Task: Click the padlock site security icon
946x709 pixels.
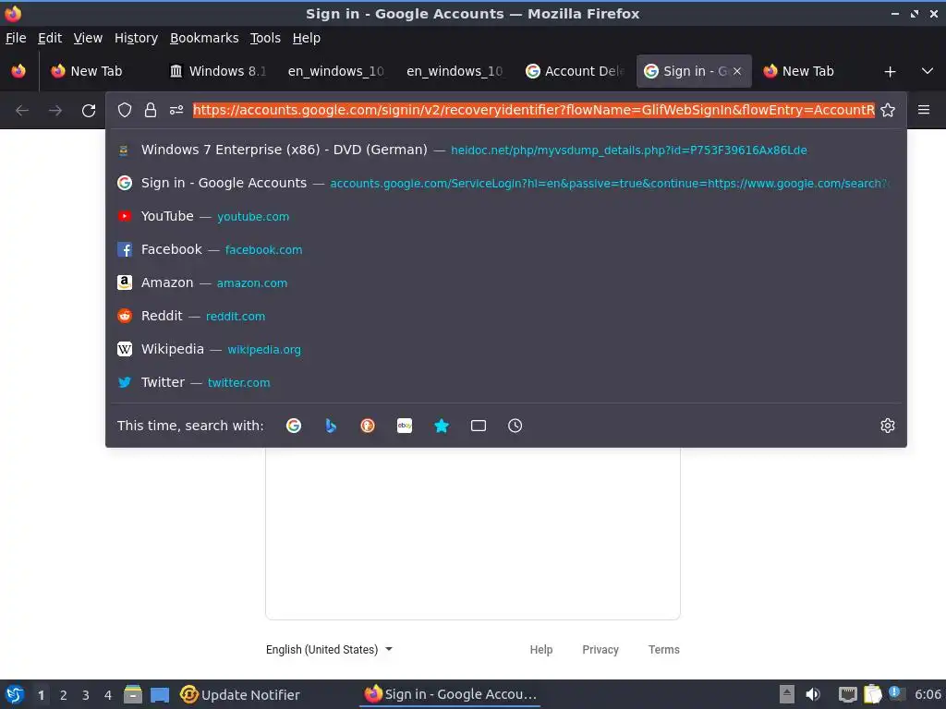Action: pyautogui.click(x=151, y=110)
